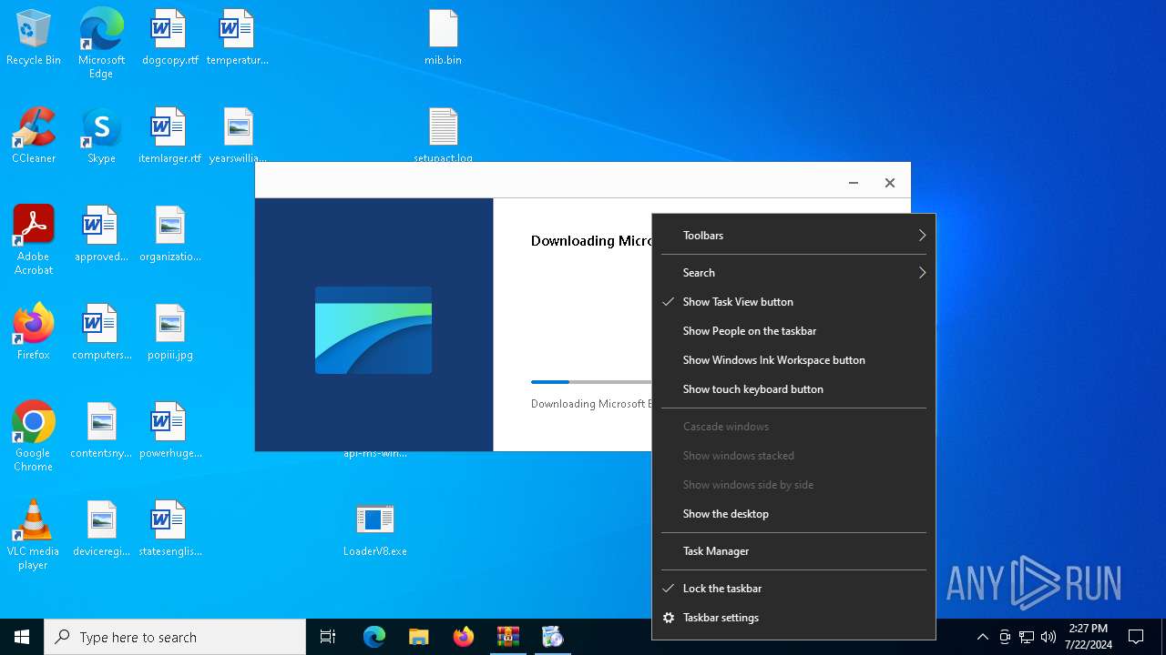Close the Edge installer window

coord(890,183)
